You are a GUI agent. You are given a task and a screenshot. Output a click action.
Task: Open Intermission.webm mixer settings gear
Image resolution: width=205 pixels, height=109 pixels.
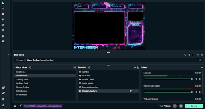200,92
